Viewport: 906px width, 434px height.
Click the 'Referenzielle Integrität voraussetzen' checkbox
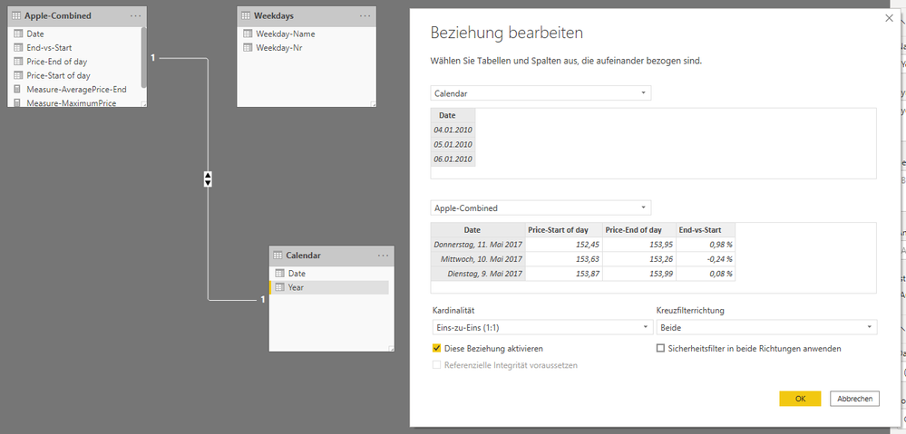click(x=436, y=365)
